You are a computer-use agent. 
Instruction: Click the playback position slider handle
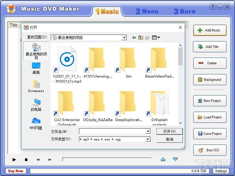point(62,159)
